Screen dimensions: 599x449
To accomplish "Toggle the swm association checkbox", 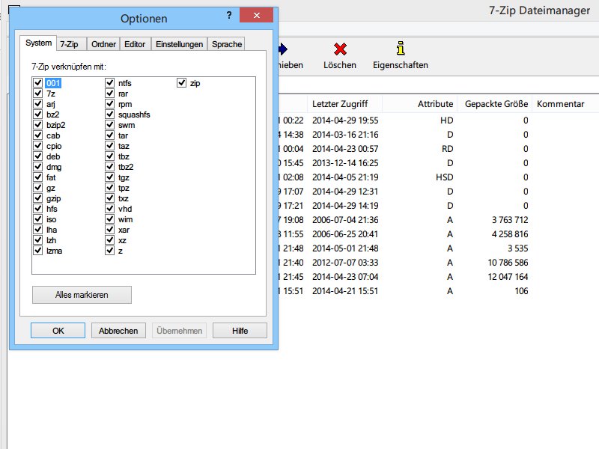I will click(x=109, y=125).
